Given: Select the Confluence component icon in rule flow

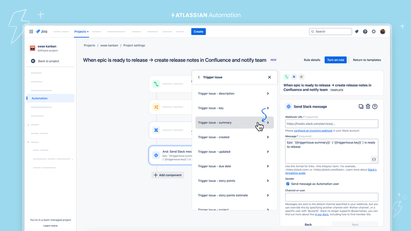Looking at the screenshot, I should coord(156,130).
